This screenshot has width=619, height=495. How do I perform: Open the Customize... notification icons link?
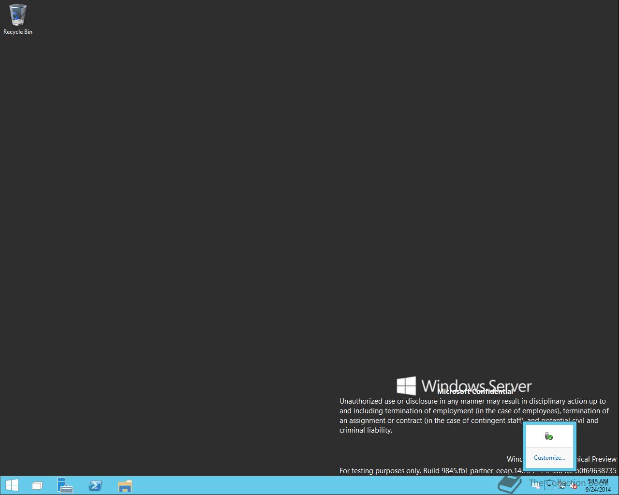[549, 457]
